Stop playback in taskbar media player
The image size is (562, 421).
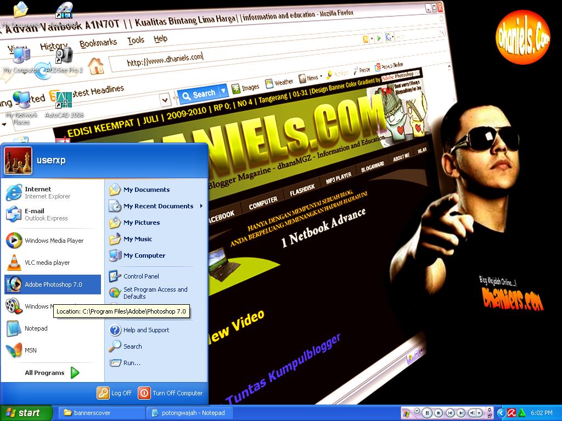coord(439,413)
